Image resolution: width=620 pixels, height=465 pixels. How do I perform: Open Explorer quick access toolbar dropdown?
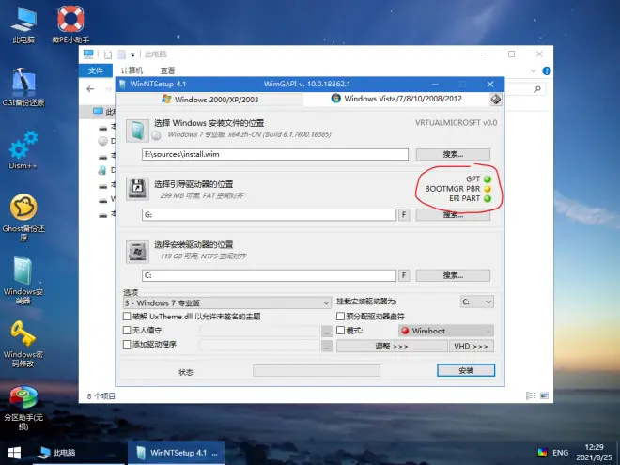click(x=132, y=54)
